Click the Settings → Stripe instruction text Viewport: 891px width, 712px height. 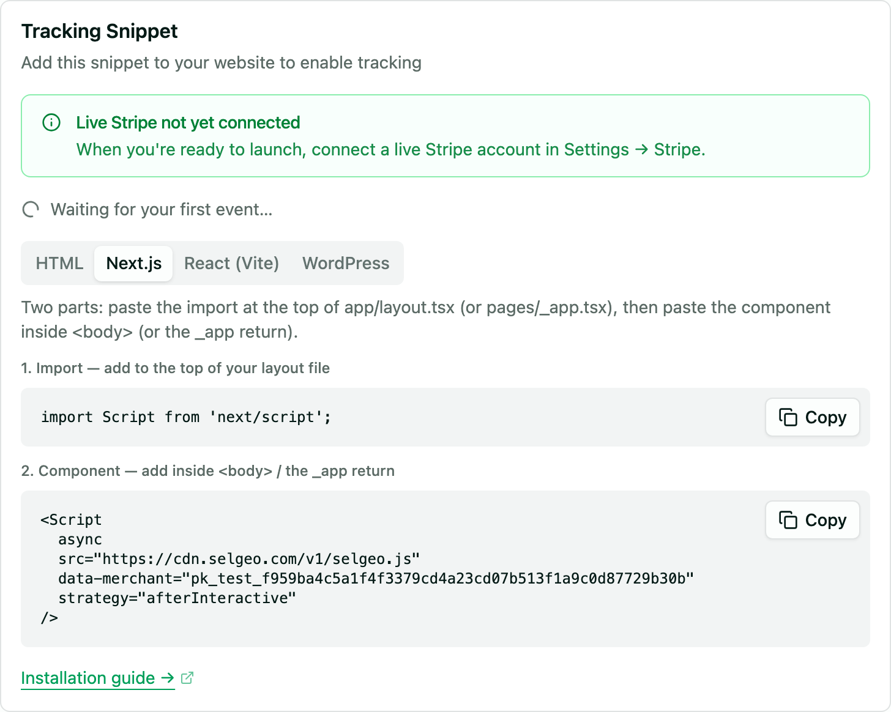click(x=390, y=150)
